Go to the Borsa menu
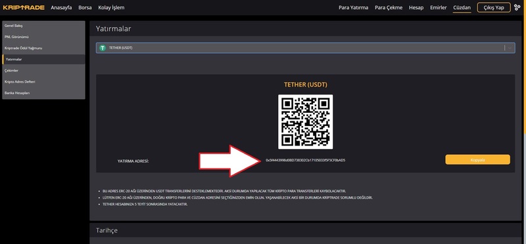This screenshot has height=244, width=526. 85,7
